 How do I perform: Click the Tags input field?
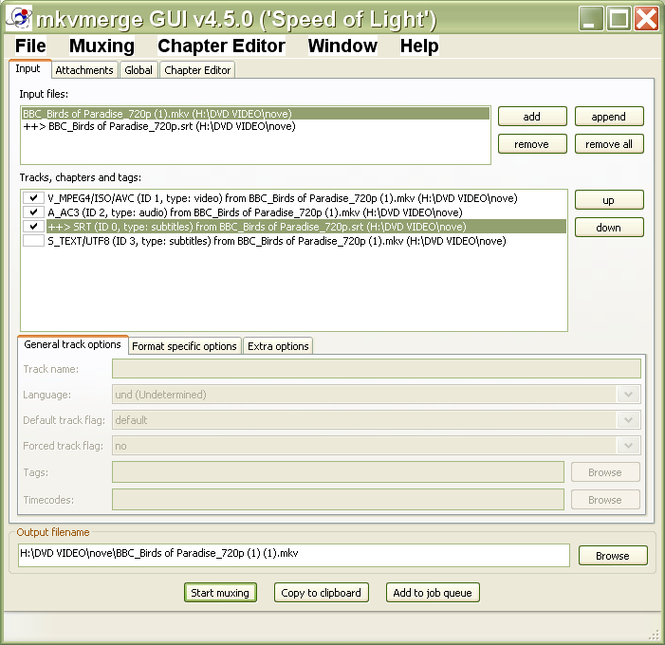338,472
